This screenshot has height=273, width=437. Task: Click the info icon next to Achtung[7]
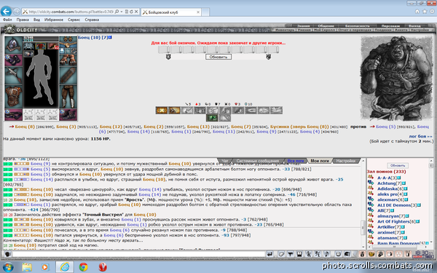(x=403, y=183)
